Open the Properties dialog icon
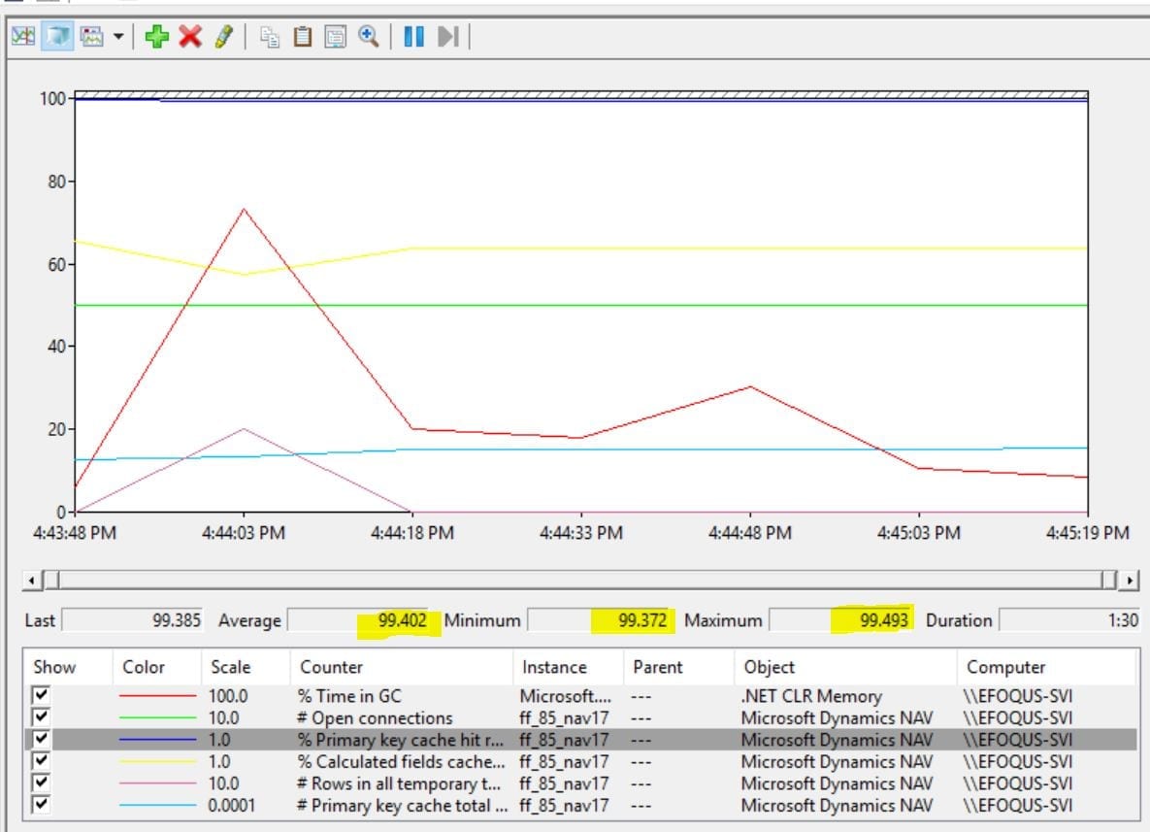This screenshot has height=832, width=1150. (335, 36)
